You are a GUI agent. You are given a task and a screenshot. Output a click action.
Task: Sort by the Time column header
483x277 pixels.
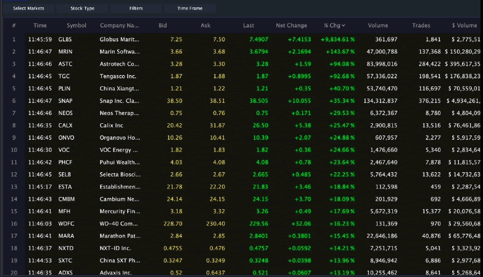40,25
